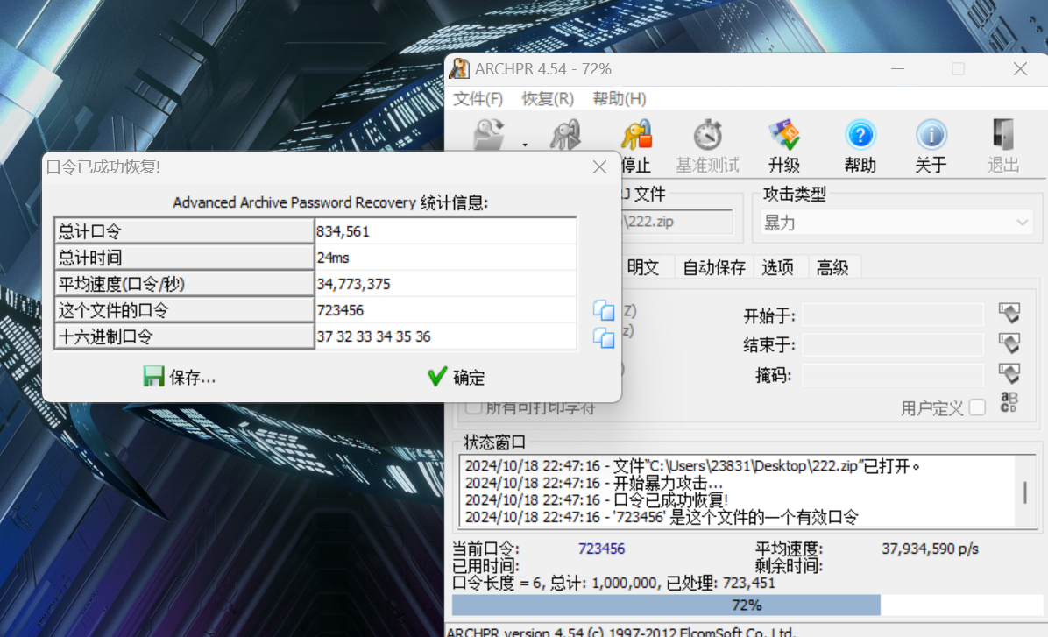The width and height of the screenshot is (1048, 637).
Task: Enable the 用户定义 checkbox
Action: pyautogui.click(x=977, y=407)
